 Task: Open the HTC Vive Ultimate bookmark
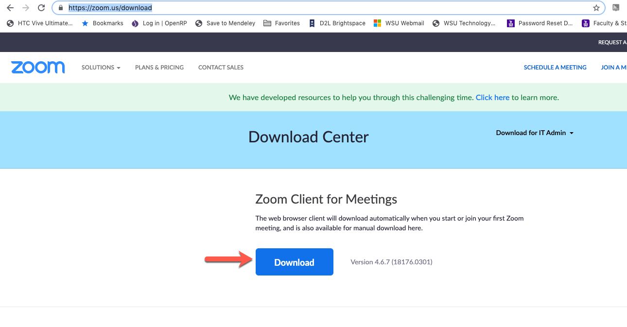(x=40, y=23)
